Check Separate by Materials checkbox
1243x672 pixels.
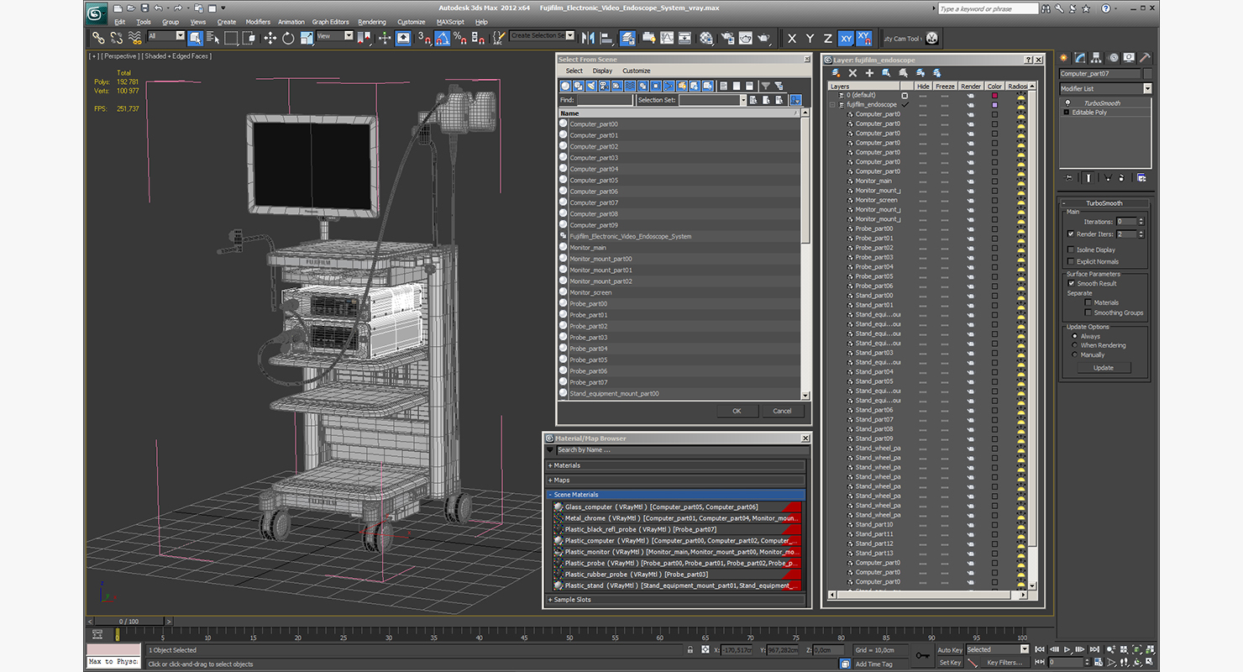(1088, 302)
